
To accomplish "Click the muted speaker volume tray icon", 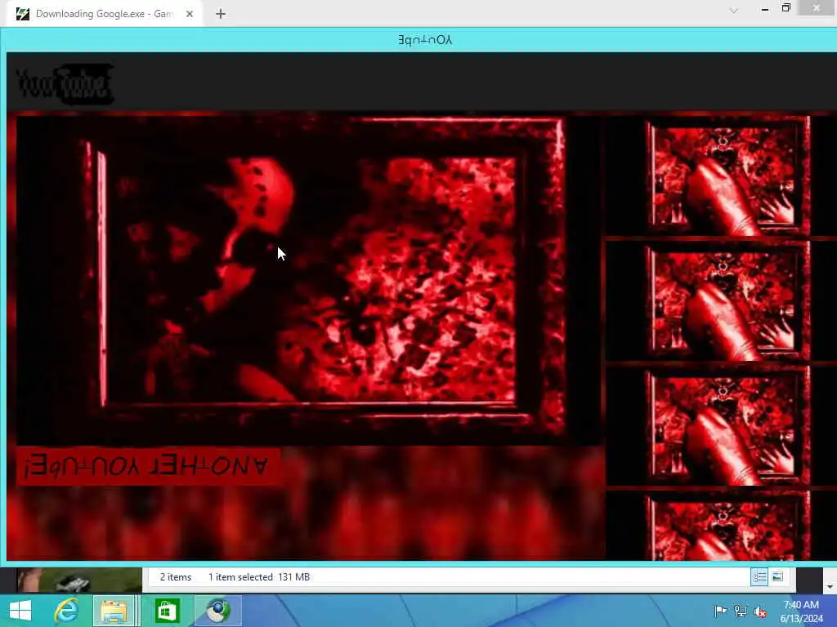I will (x=759, y=611).
